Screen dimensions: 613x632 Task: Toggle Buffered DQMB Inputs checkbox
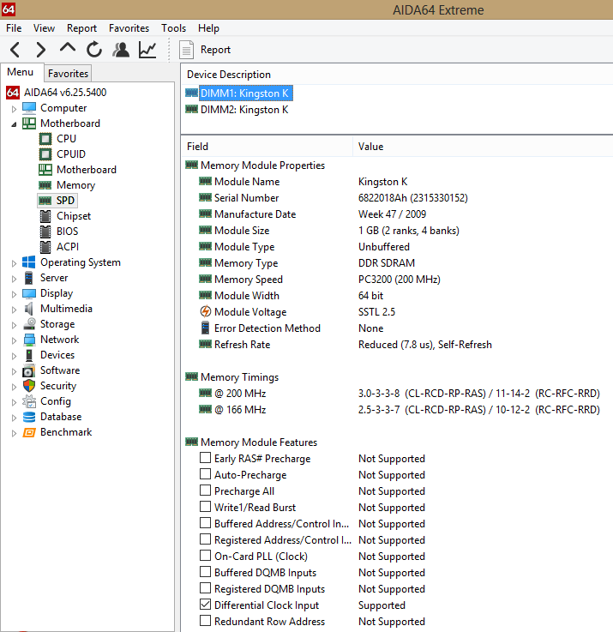(205, 571)
